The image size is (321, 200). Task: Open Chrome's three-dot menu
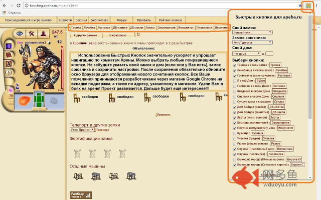tap(316, 5)
